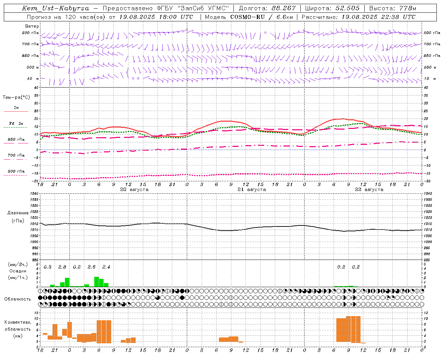Click the computed time Рассчитано: 19.08.2025 22:38 UTC
The width and height of the screenshot is (442, 353).
point(358,17)
